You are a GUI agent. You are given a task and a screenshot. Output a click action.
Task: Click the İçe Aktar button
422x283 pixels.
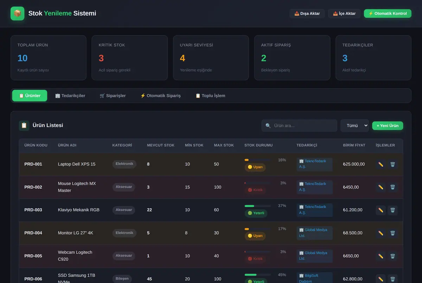(x=344, y=13)
